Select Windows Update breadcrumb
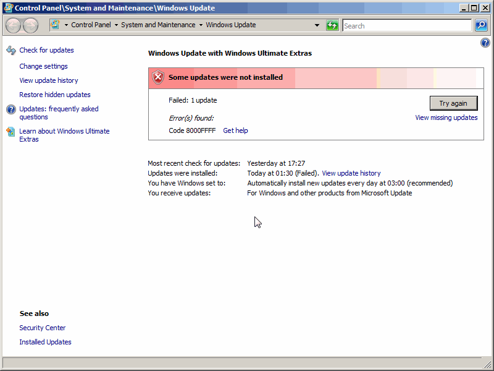 230,25
